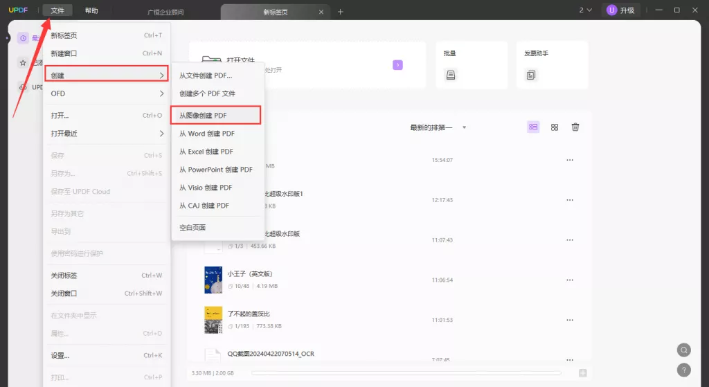Click the 3.30 MB | 2.00 GB storage text

[213, 373]
